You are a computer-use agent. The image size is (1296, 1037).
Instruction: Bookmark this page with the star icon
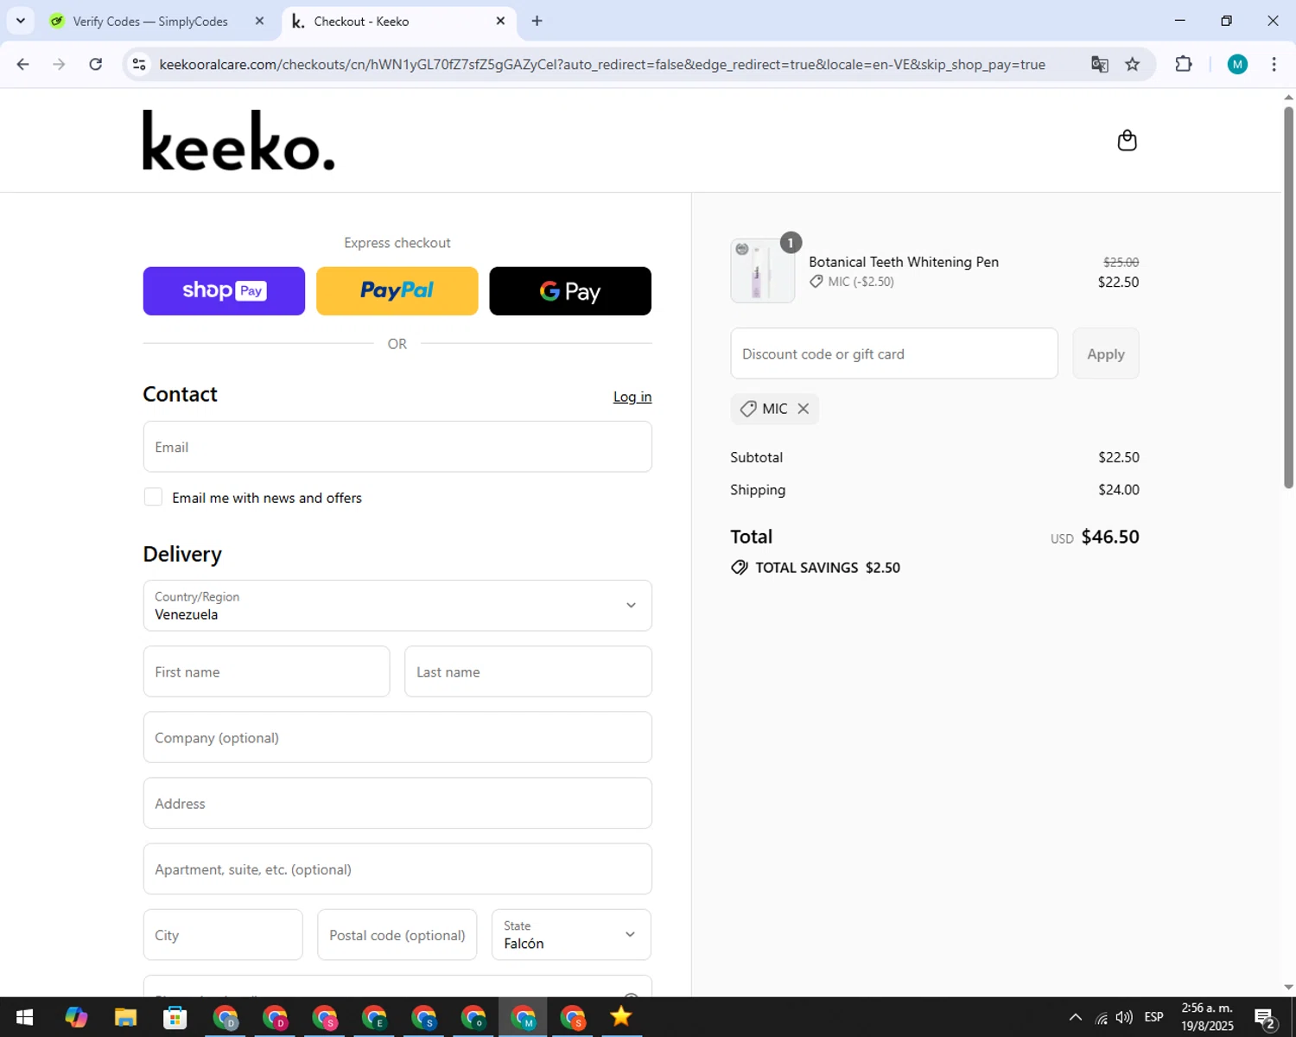(1133, 64)
